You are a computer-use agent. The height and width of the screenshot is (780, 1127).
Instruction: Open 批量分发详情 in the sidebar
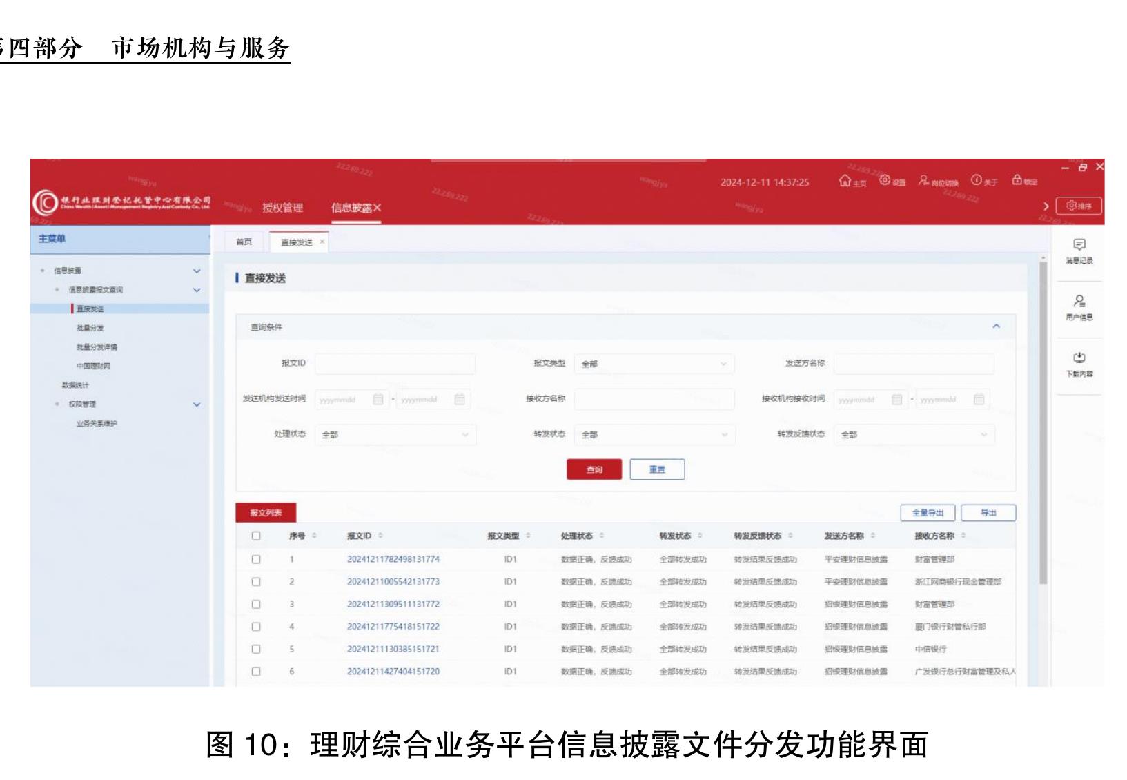97,347
